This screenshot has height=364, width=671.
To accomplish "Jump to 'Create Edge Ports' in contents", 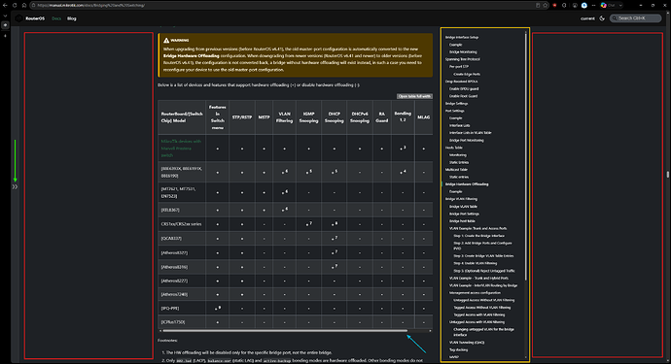I will pyautogui.click(x=467, y=74).
